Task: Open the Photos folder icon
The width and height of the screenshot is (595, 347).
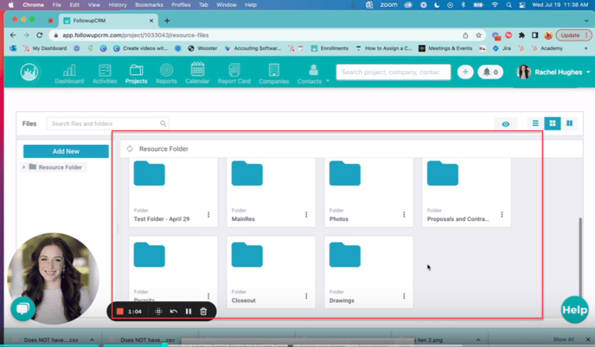Action: click(x=345, y=173)
